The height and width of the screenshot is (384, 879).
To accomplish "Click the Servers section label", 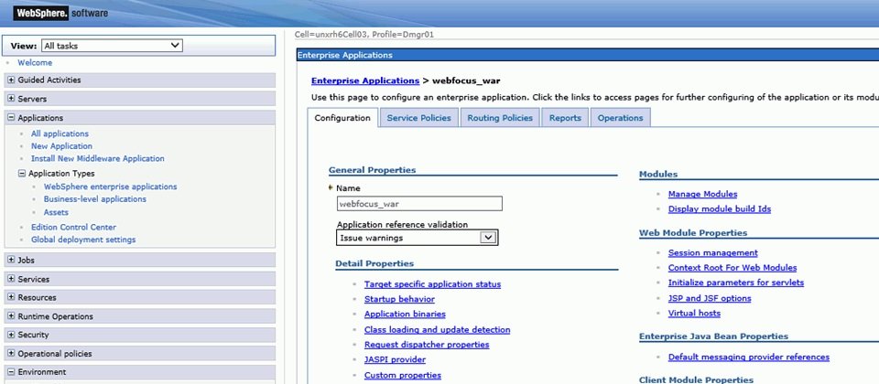I will point(32,99).
